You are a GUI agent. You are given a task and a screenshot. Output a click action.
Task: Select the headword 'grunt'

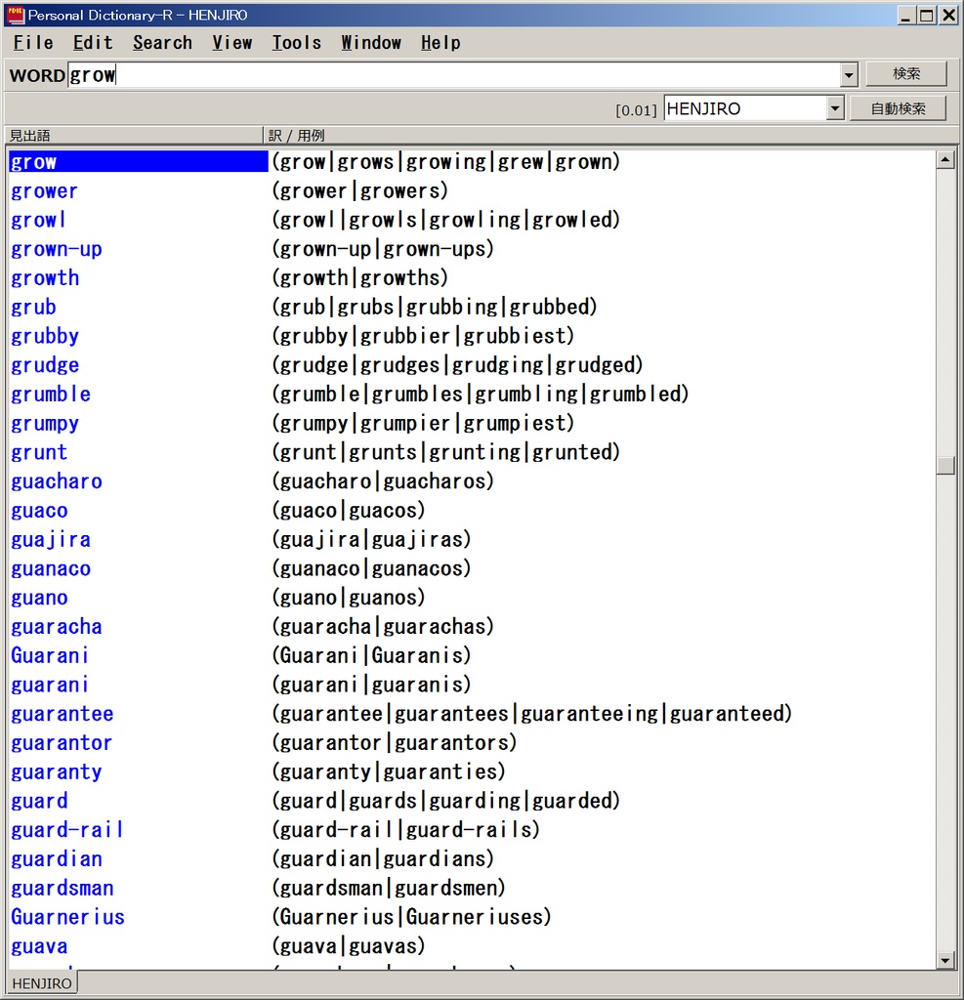click(39, 452)
